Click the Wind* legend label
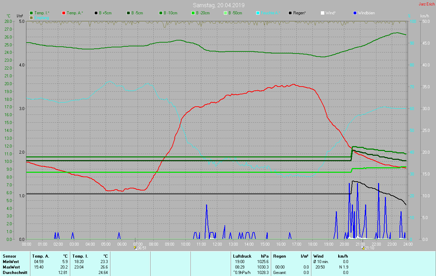The image size is (436, 276). pyautogui.click(x=330, y=13)
